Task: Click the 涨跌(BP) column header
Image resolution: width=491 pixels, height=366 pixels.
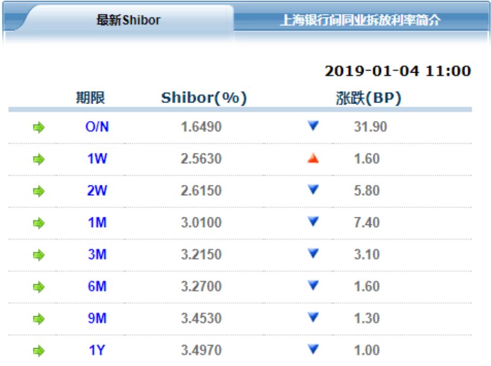Action: pyautogui.click(x=369, y=98)
